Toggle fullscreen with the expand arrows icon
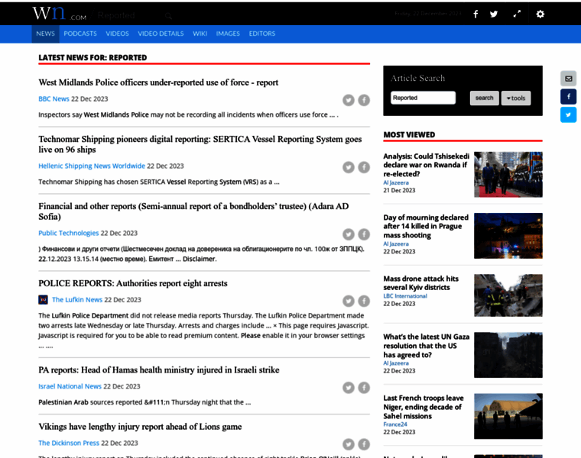Screen dimensions: 581x458 click(x=517, y=14)
